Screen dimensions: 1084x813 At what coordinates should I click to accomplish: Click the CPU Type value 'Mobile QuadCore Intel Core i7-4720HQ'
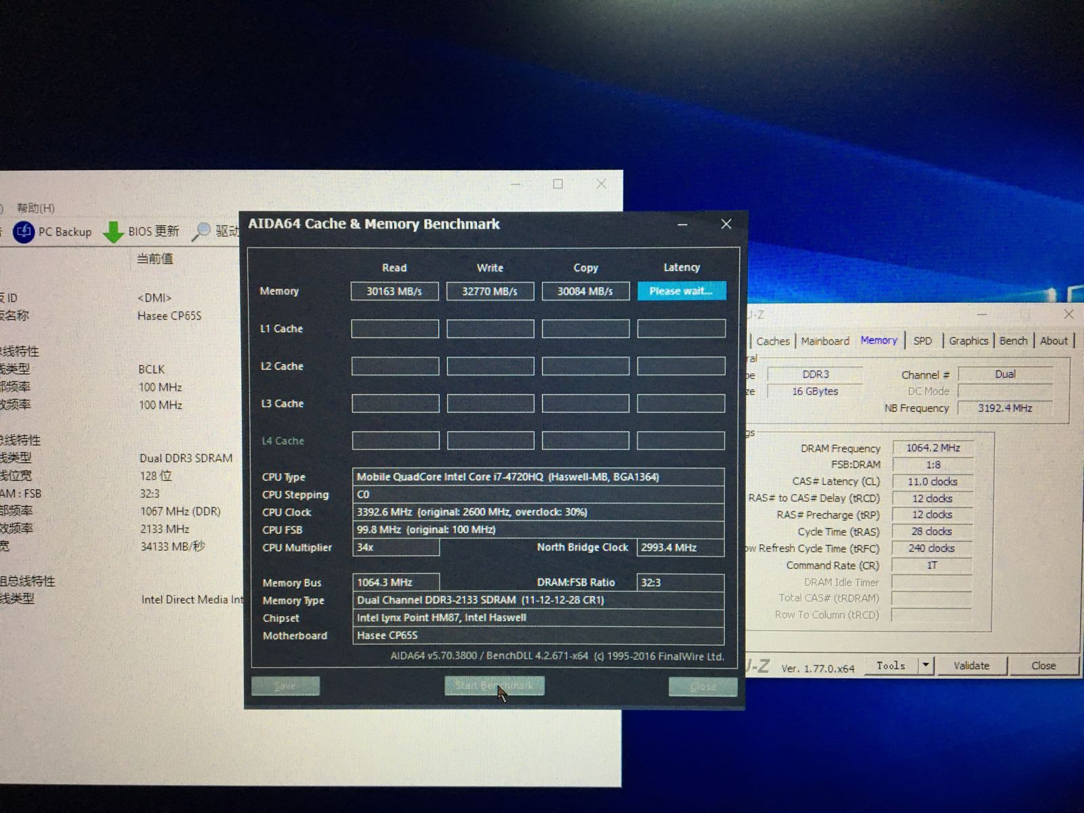pyautogui.click(x=538, y=477)
